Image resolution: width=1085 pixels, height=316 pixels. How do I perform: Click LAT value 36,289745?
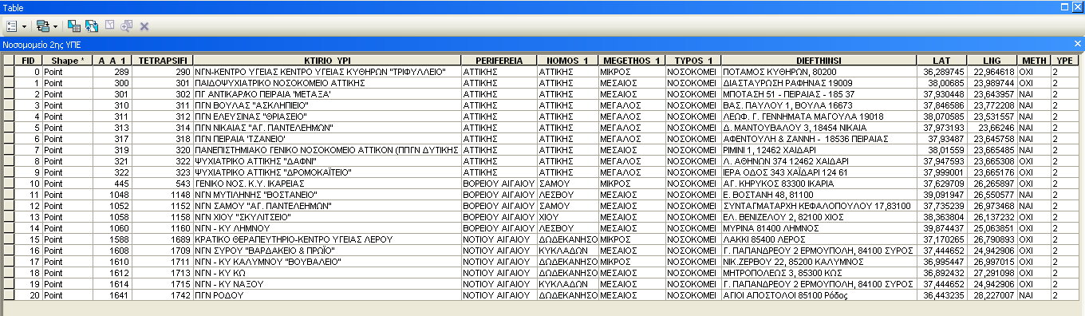pos(941,72)
